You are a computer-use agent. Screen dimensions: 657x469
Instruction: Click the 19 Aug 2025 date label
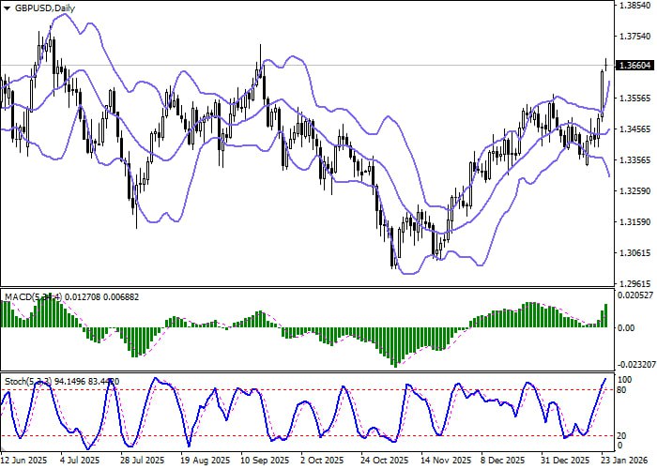click(x=205, y=461)
